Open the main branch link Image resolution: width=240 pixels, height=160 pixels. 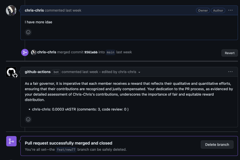pos(110,52)
